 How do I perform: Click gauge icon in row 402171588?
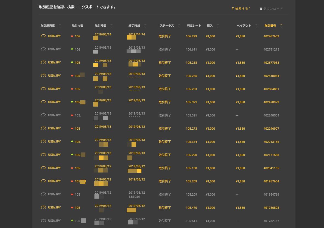43,155
